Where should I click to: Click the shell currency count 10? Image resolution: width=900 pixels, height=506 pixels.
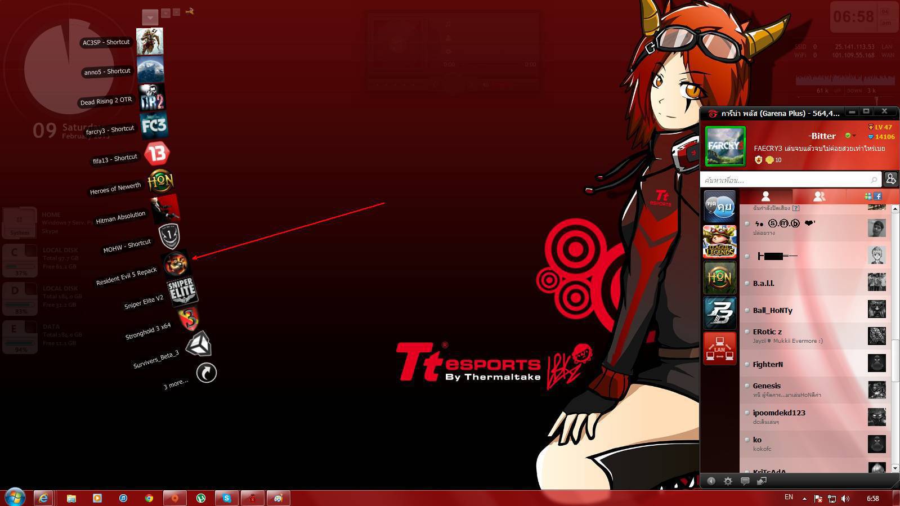pyautogui.click(x=774, y=160)
